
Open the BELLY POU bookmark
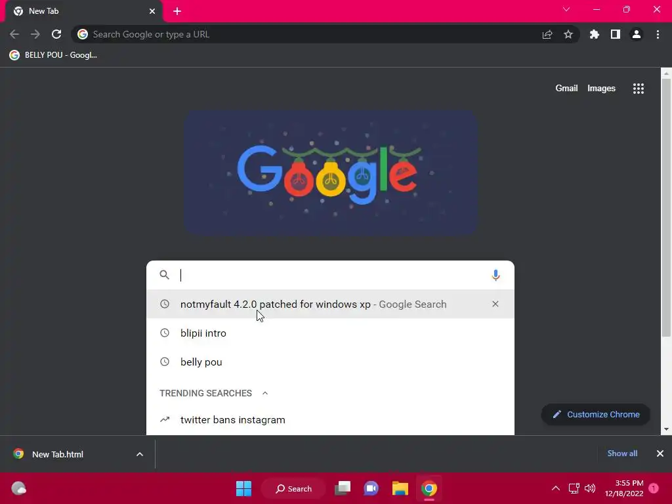pyautogui.click(x=54, y=55)
